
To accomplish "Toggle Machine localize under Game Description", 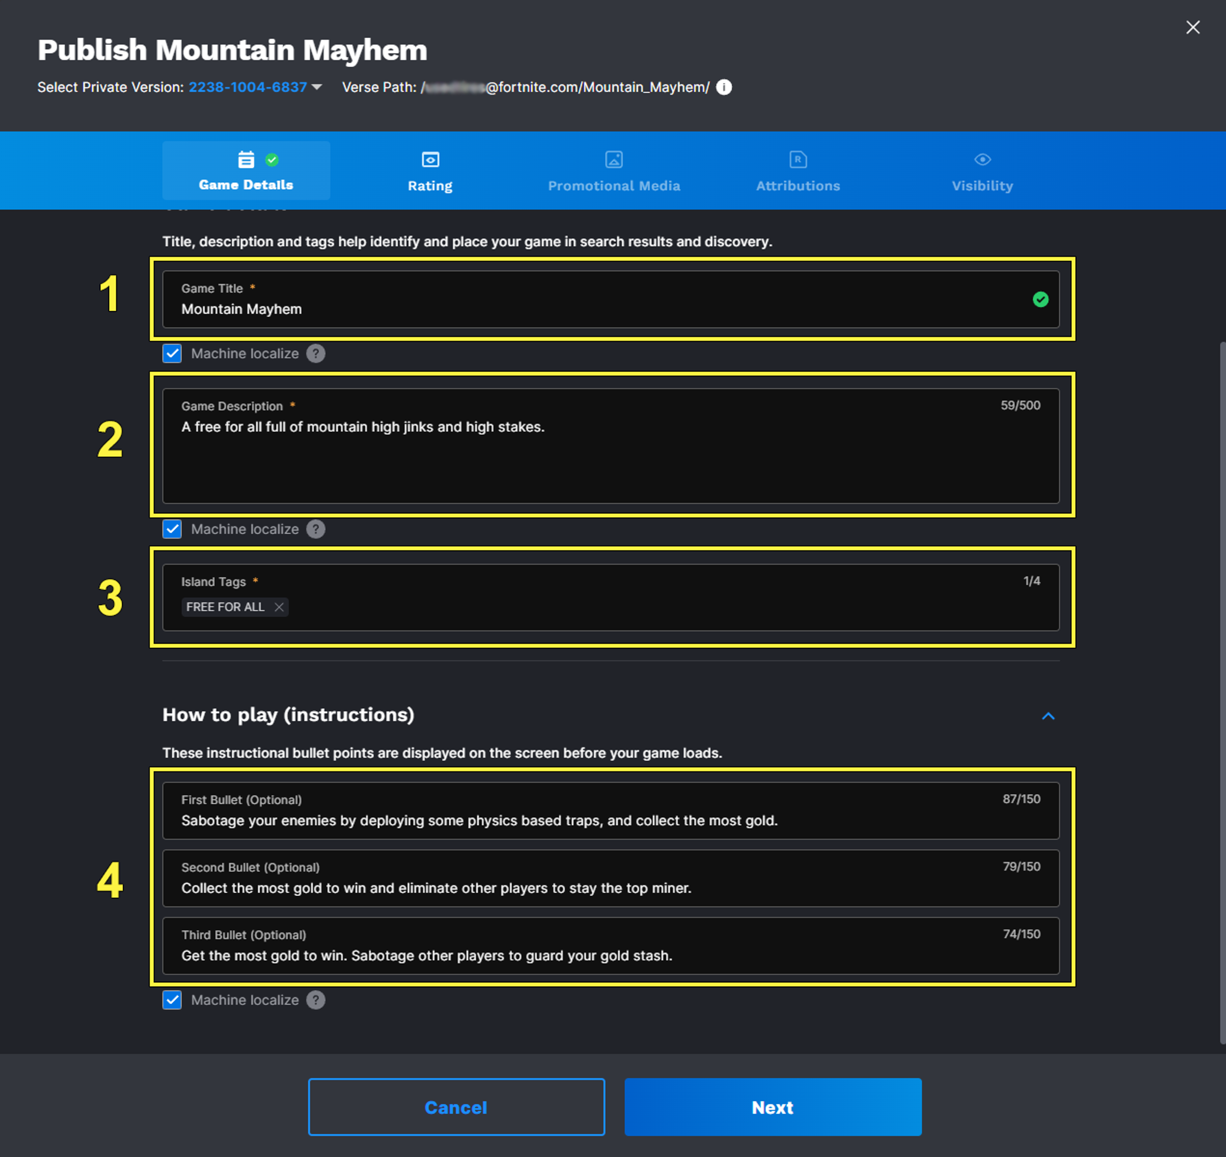I will click(172, 529).
